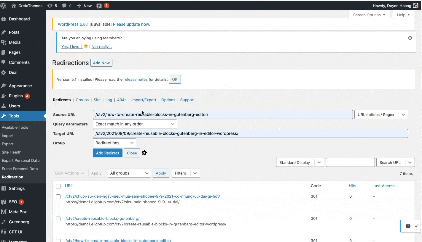
Task: Open the All groups filter dropdown
Action: 129,173
